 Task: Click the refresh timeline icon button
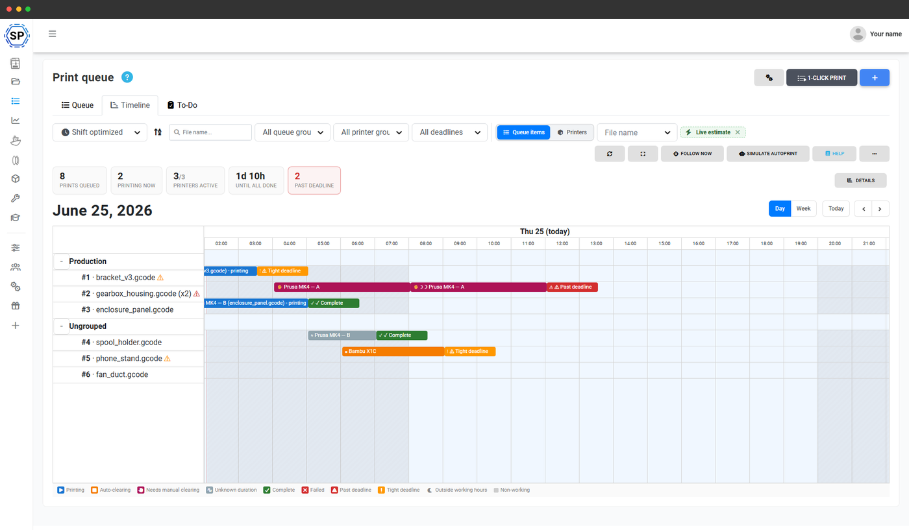[610, 154]
